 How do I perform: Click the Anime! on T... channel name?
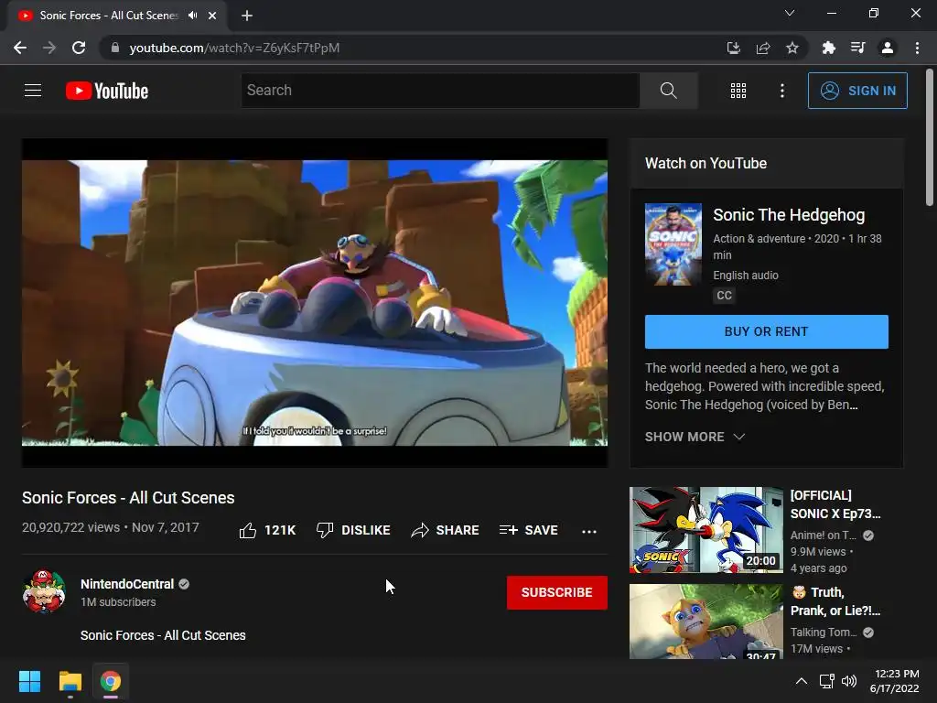[x=824, y=535]
